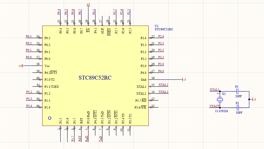Select the large STC89C52RC text in chip center

95,78
